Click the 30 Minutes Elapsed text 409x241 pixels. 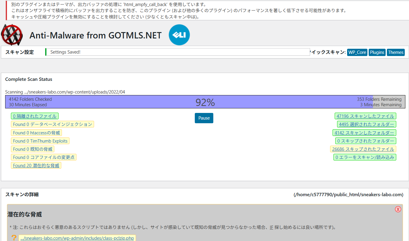pyautogui.click(x=28, y=105)
